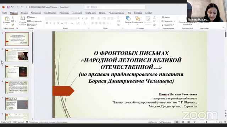This screenshot has width=227, height=127.
Task: Click the Cut scissors icon
Action: click(13, 17)
